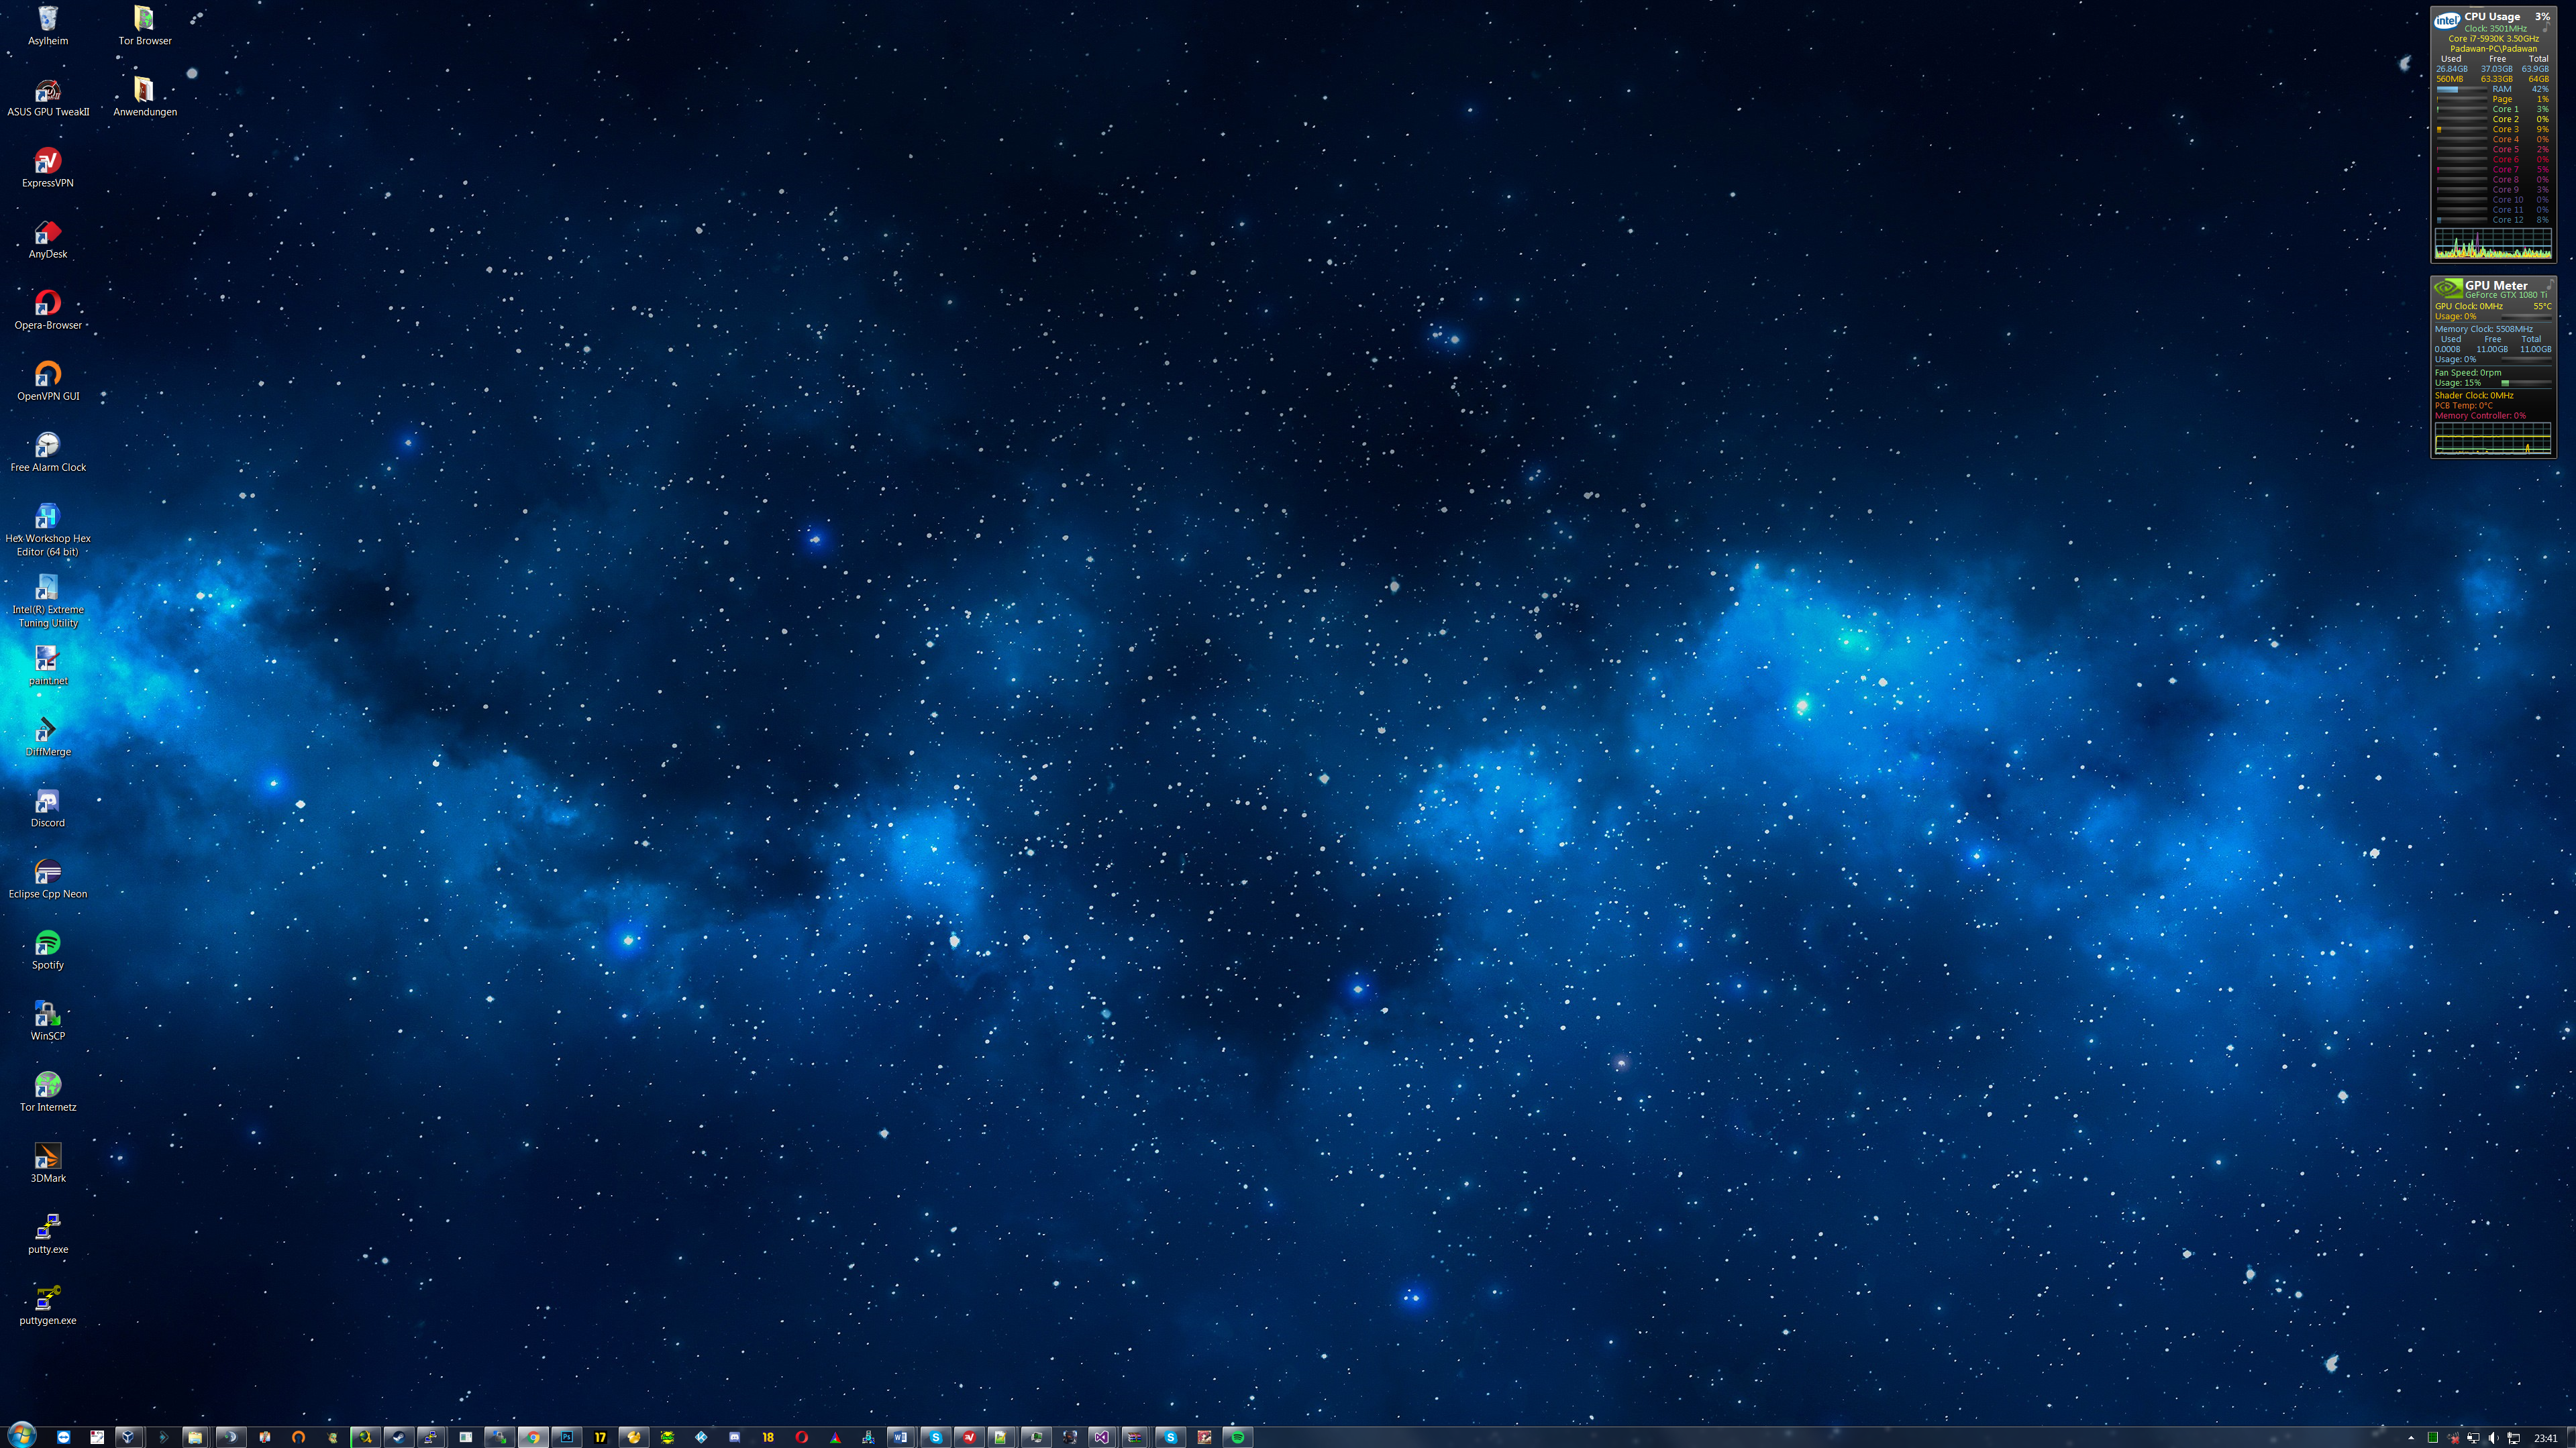Select the paint.net desktop shortcut
2576x1448 pixels.
[47, 665]
